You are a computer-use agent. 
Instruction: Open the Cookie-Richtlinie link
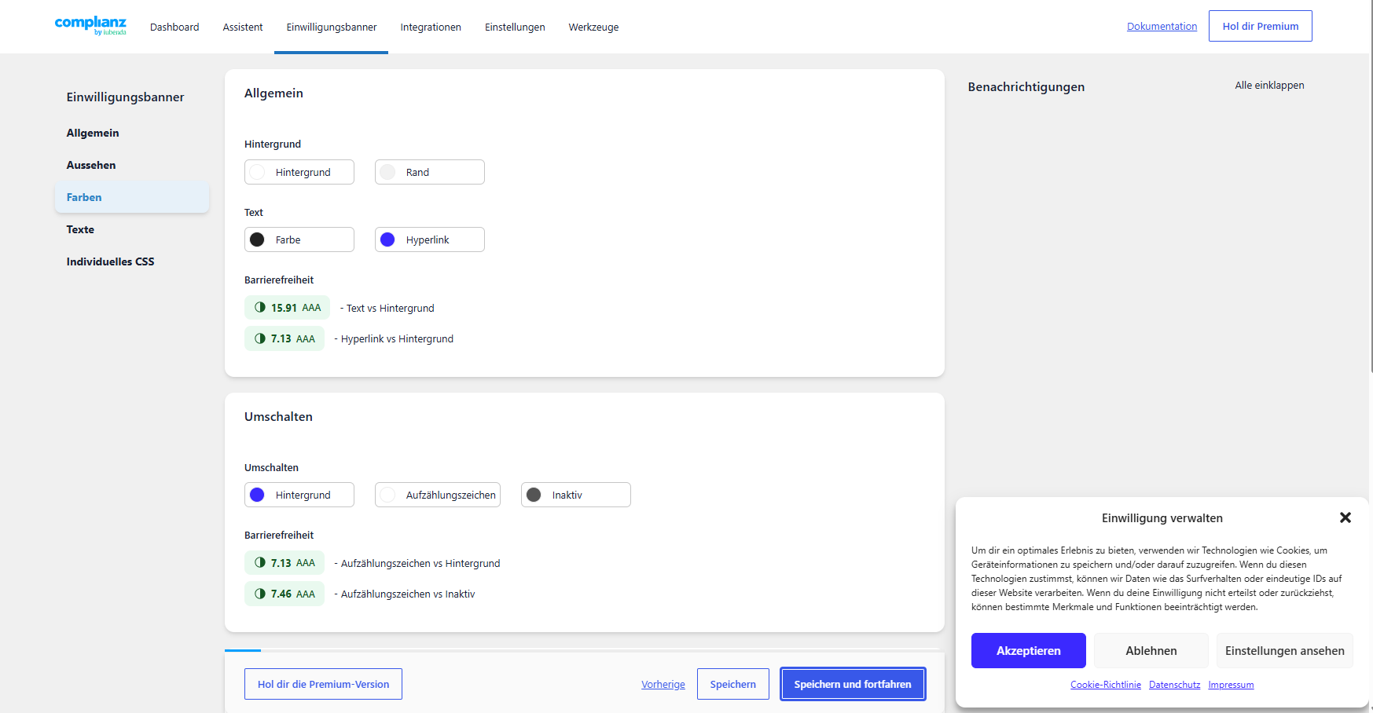click(x=1106, y=685)
